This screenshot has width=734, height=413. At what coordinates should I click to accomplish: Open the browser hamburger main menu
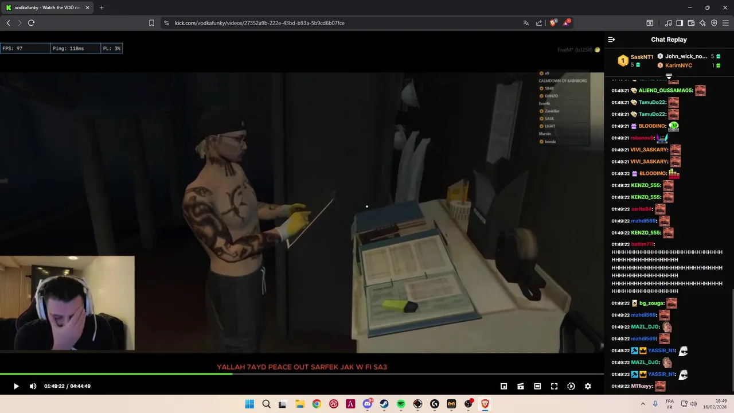click(x=725, y=23)
